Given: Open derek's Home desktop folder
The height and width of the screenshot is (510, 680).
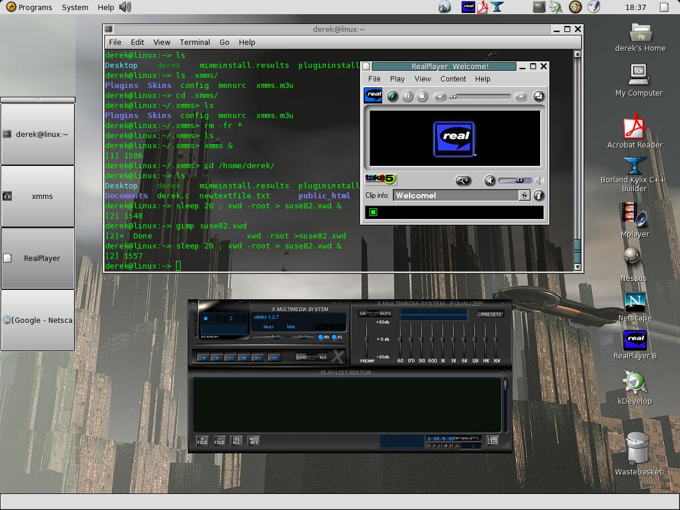Looking at the screenshot, I should [640, 37].
